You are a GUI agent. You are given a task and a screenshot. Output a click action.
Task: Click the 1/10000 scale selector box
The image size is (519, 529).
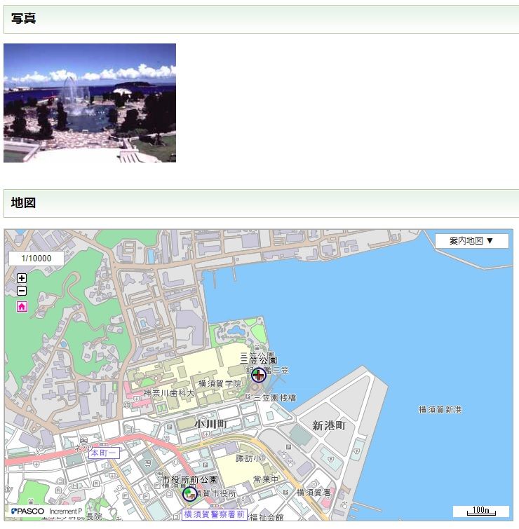(36, 259)
